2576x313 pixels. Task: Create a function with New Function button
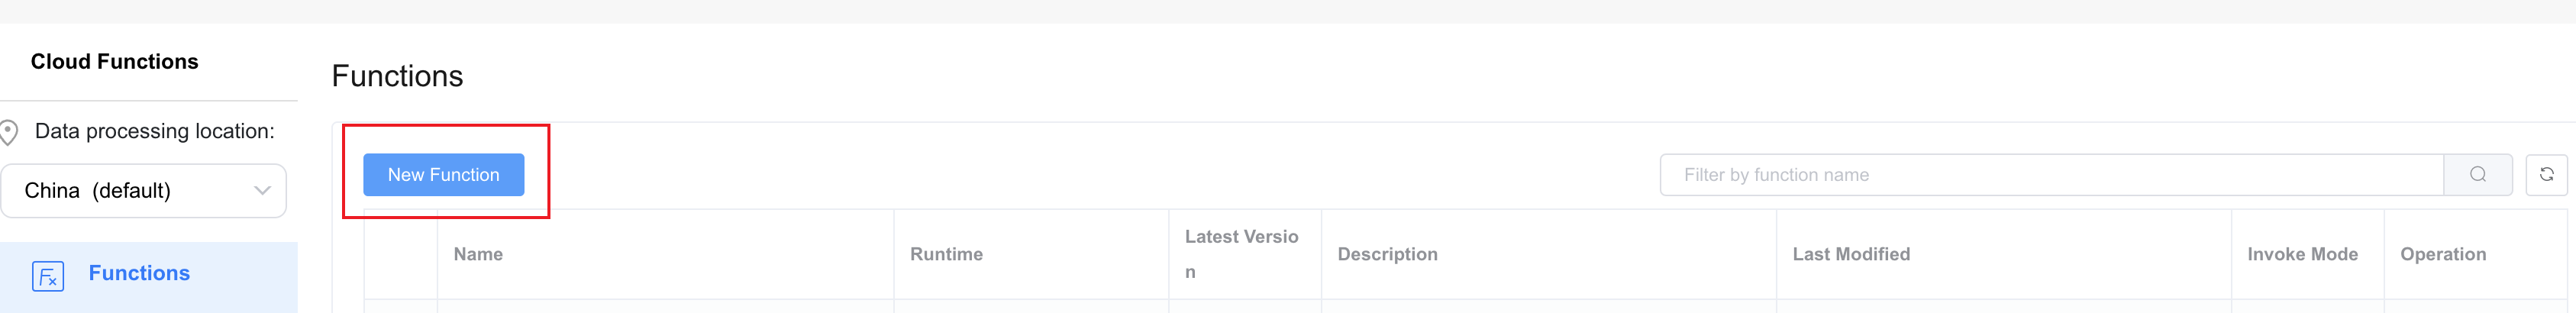coord(443,174)
